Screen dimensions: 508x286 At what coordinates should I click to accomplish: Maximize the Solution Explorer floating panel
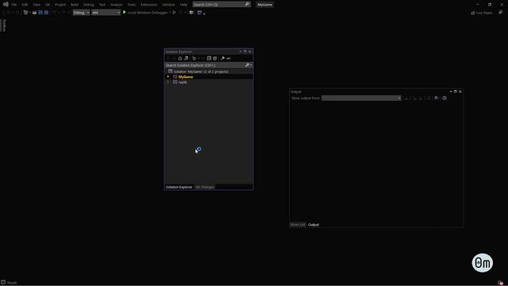pos(245,52)
